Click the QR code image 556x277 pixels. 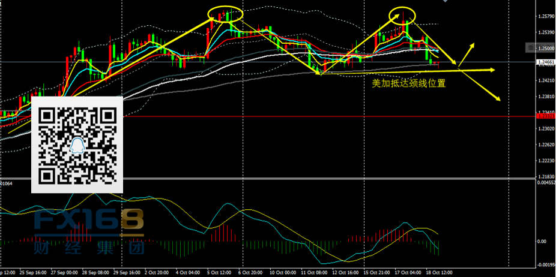[77, 145]
